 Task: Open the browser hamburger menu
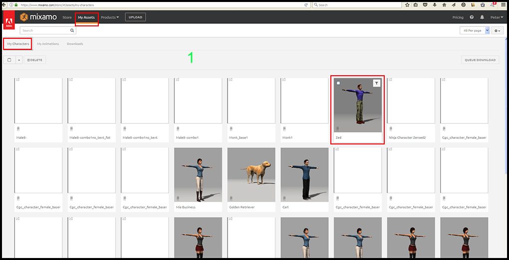[504, 5]
